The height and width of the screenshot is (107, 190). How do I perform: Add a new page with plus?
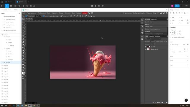[x=19, y=13]
